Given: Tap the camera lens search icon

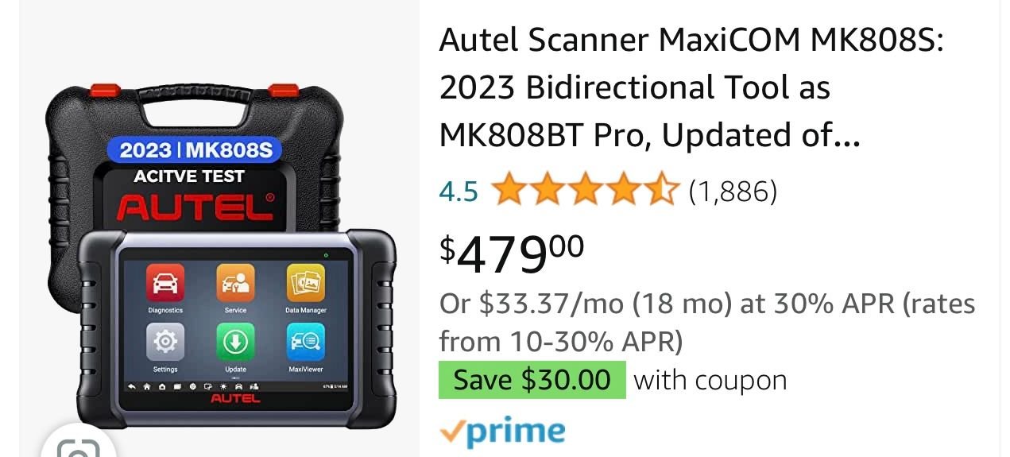Looking at the screenshot, I should click(x=77, y=447).
